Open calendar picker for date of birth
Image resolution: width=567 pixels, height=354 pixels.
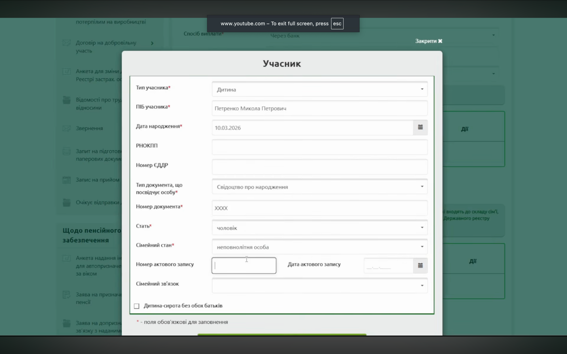[420, 127]
